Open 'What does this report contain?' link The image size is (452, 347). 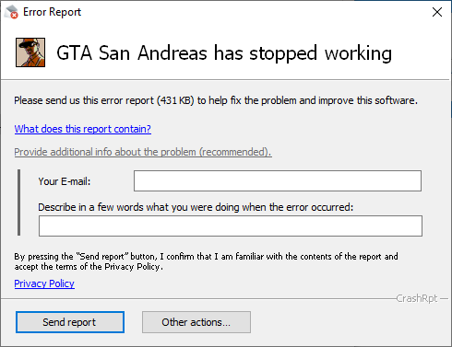click(x=82, y=129)
